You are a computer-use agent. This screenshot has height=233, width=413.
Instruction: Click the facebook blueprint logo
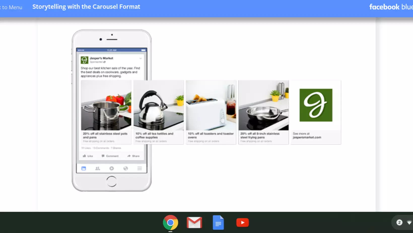pyautogui.click(x=390, y=7)
